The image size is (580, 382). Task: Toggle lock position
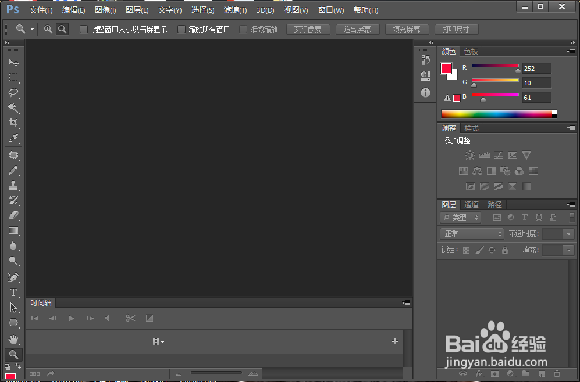[492, 250]
